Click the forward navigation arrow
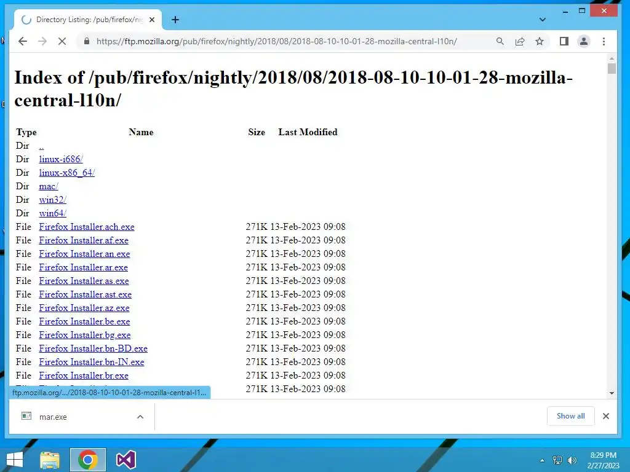Image resolution: width=630 pixels, height=472 pixels. click(42, 41)
